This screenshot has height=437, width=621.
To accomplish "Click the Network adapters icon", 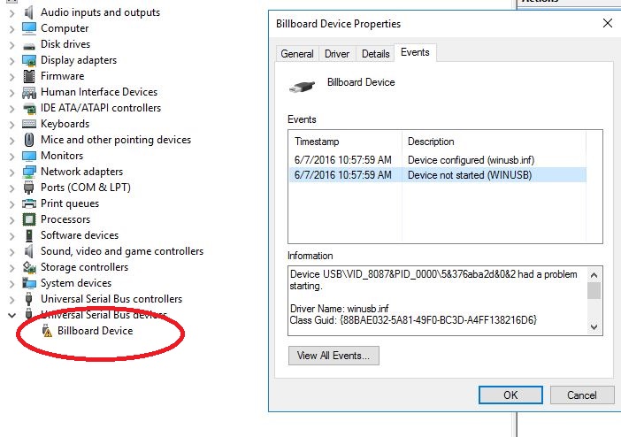I will point(29,172).
